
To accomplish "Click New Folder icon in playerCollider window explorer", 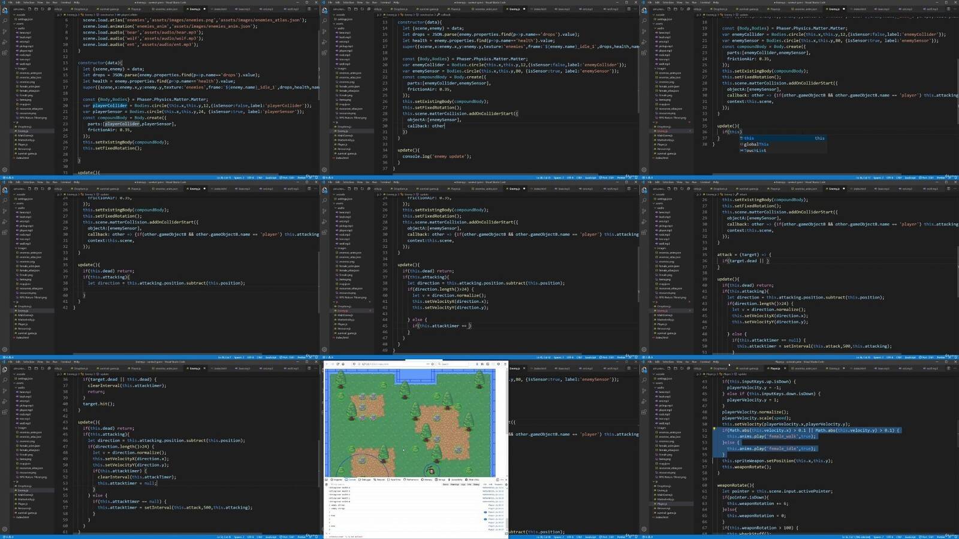I will 36,9.
